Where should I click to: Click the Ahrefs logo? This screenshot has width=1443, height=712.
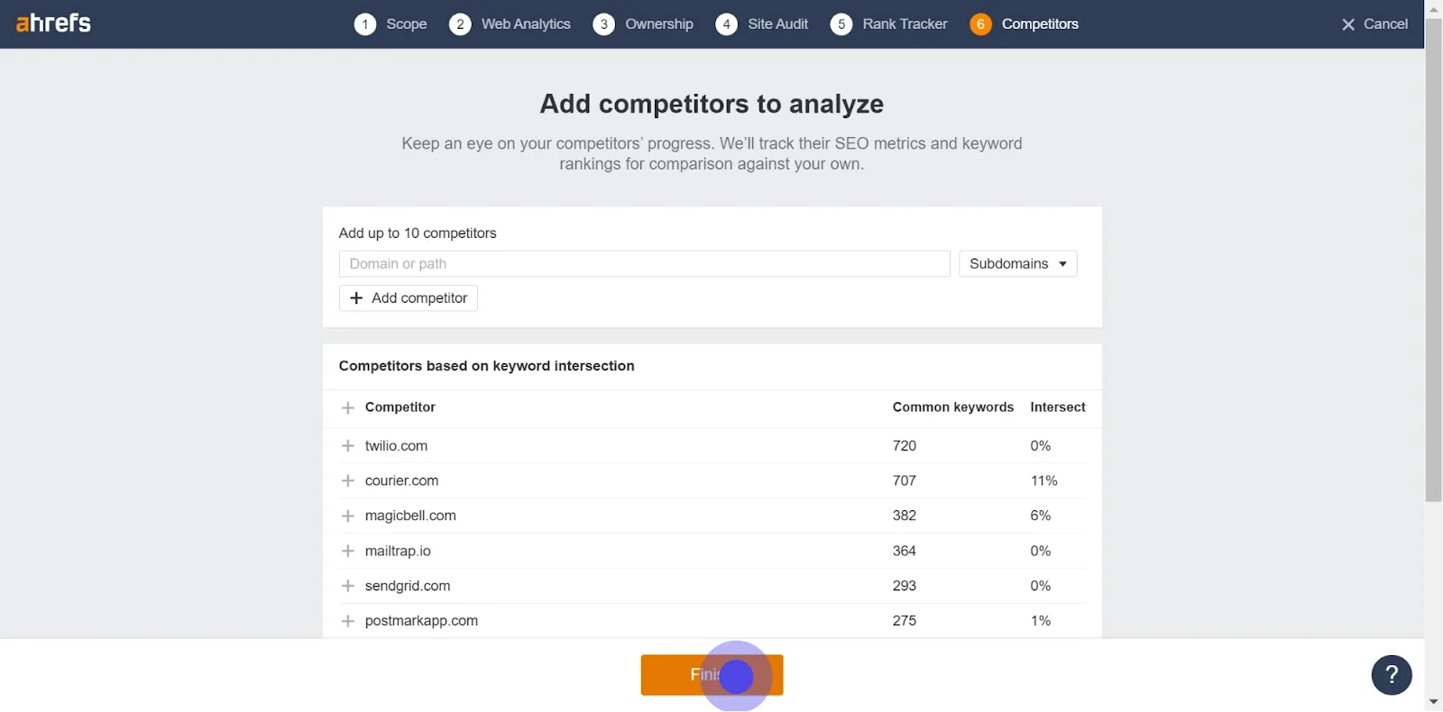tap(53, 23)
